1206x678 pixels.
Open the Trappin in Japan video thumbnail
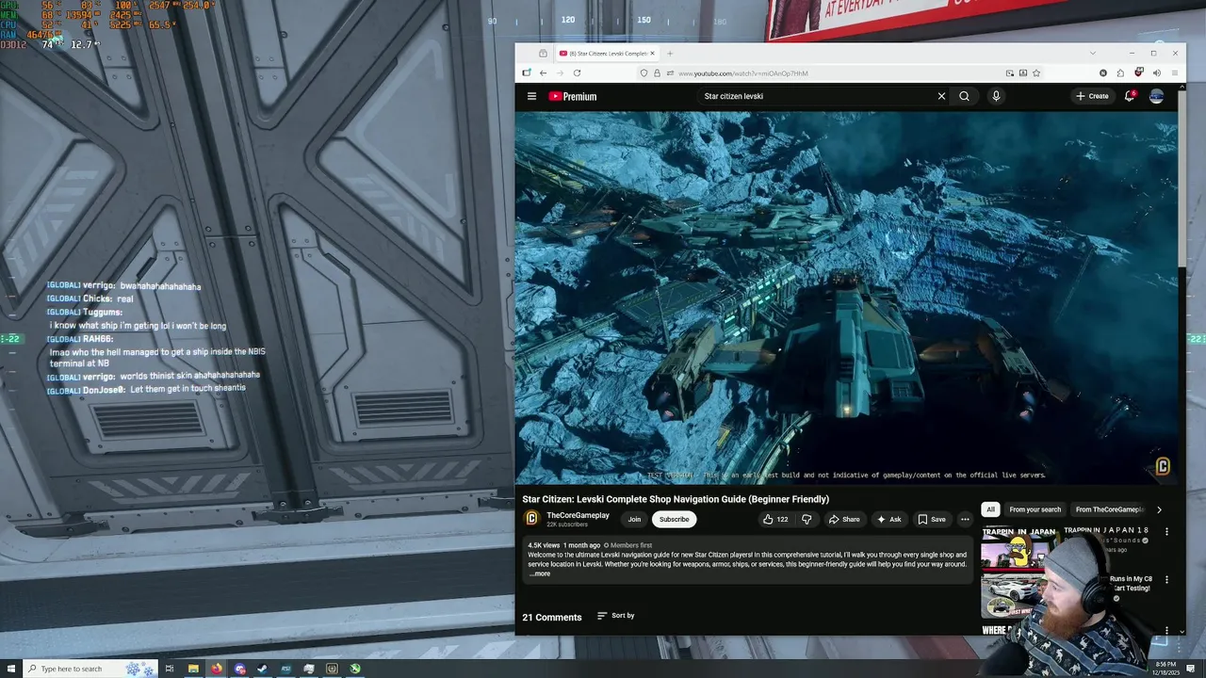point(1019,547)
